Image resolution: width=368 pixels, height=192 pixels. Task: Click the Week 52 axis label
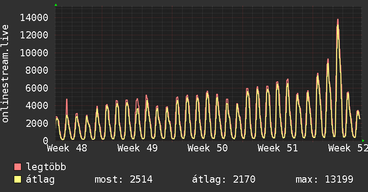click(348, 148)
